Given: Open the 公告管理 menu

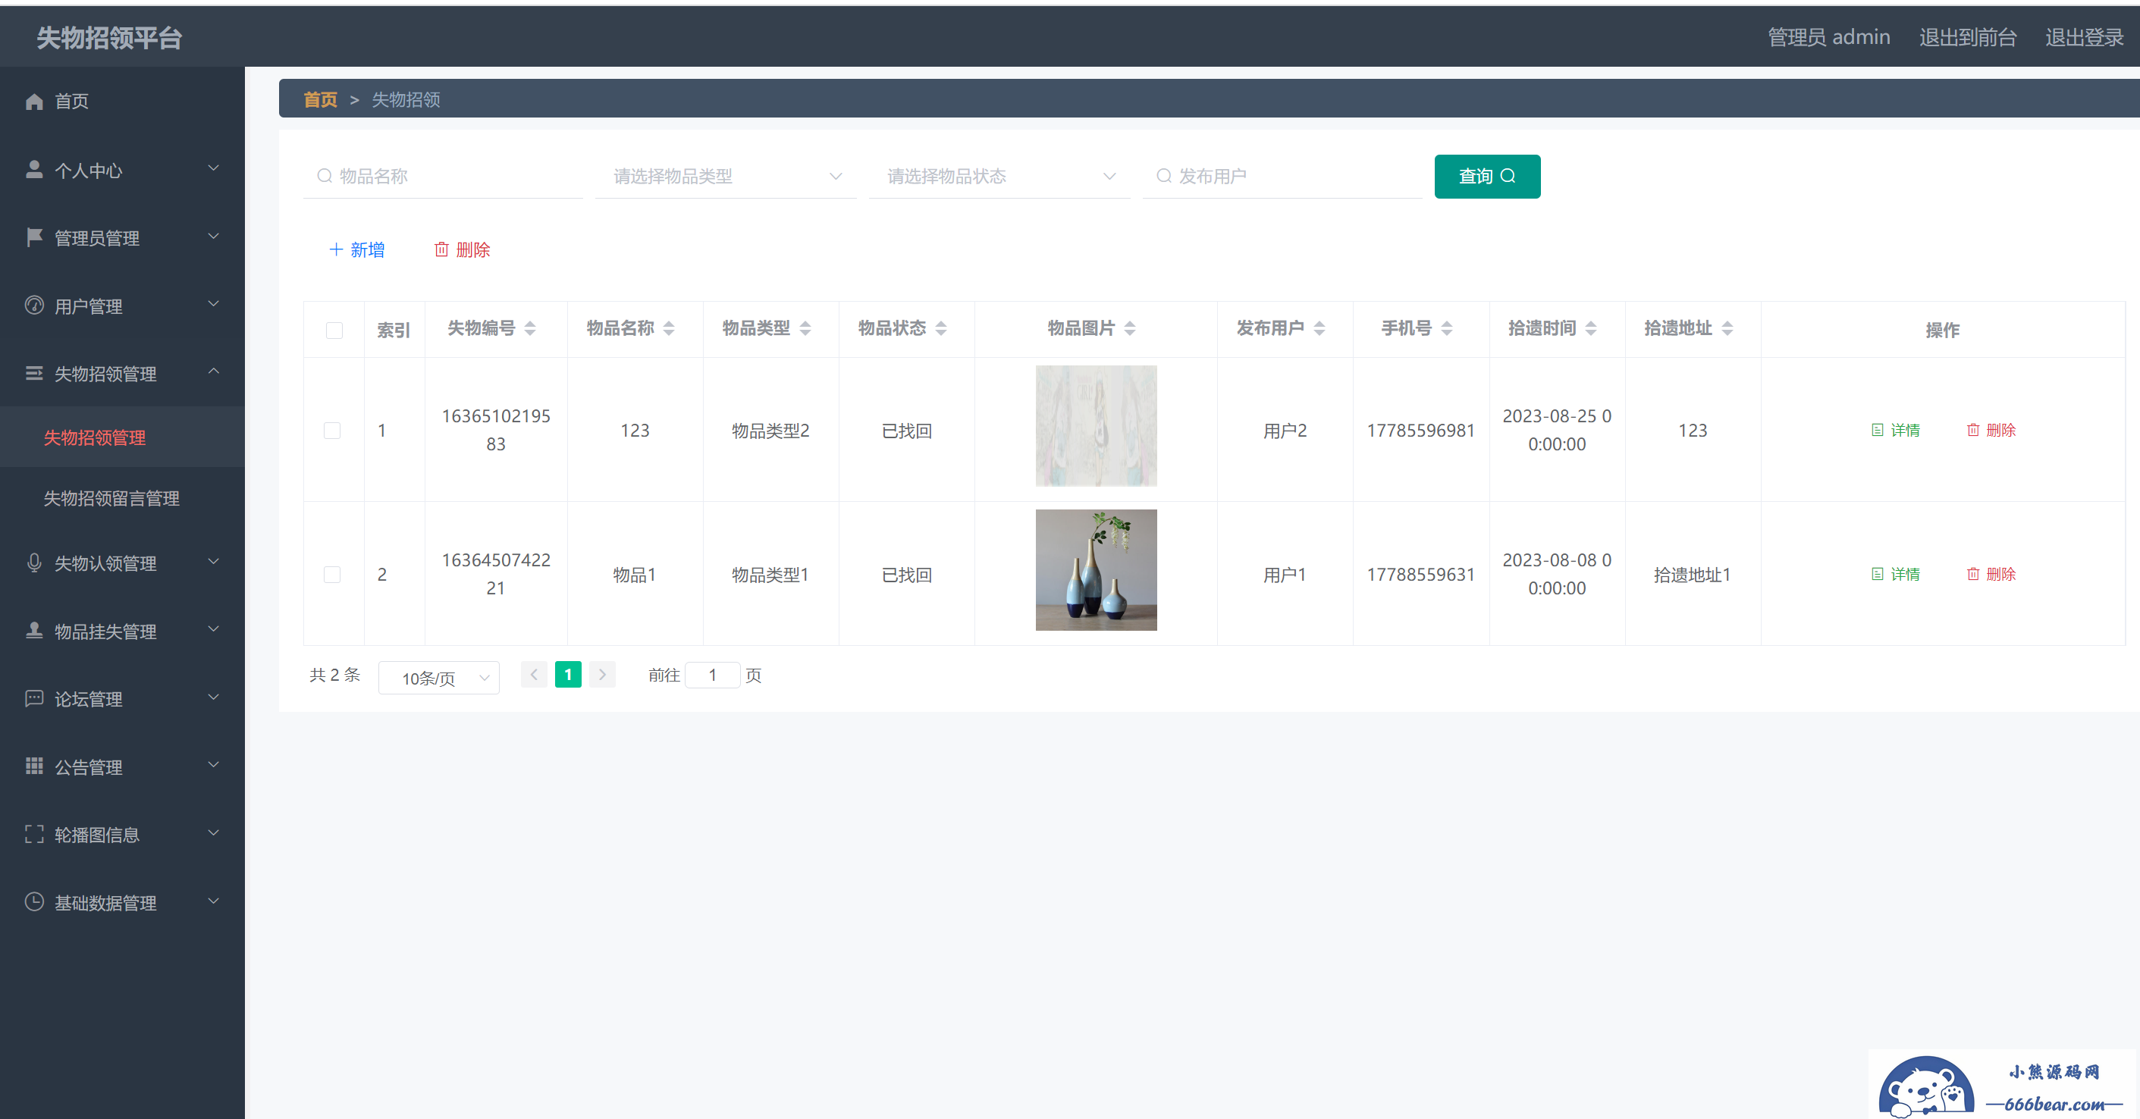Looking at the screenshot, I should click(122, 766).
